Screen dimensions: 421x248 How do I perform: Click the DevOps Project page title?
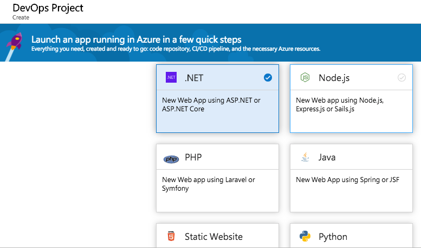click(48, 8)
